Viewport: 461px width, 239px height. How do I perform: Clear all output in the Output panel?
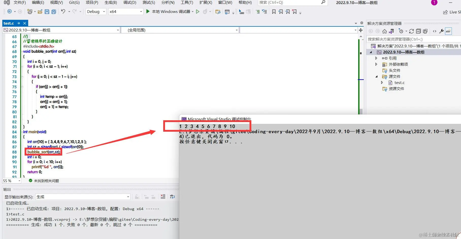(x=163, y=197)
